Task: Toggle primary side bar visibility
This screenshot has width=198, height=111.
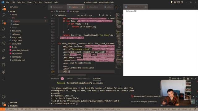Action: coord(172,2)
